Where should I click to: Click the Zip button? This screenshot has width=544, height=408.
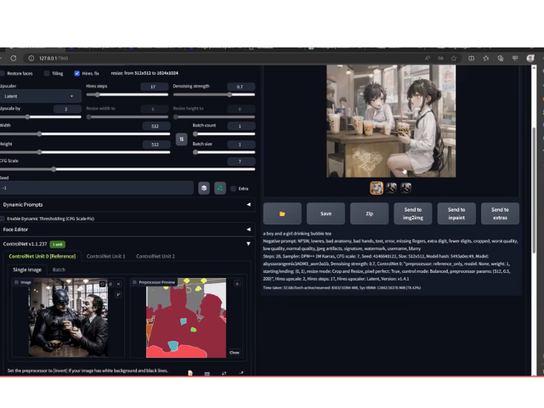pos(370,213)
